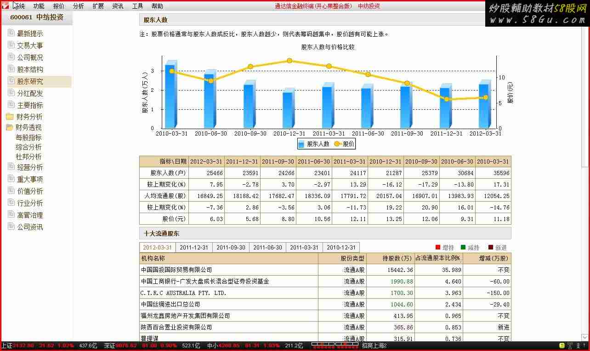This screenshot has width=590, height=351.
Task: Click the document icon beside 重大事项
Action: 11,179
